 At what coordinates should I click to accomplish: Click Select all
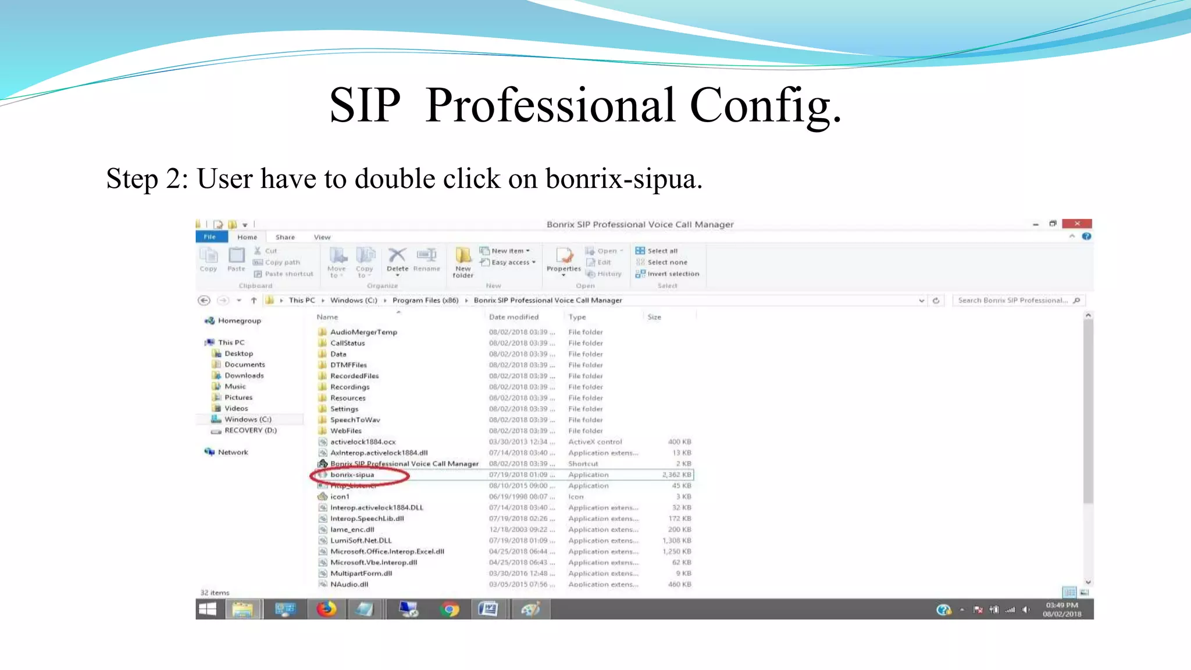point(657,251)
